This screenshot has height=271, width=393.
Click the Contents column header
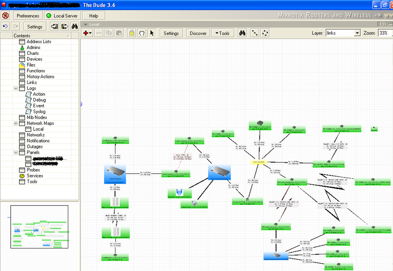click(x=42, y=35)
